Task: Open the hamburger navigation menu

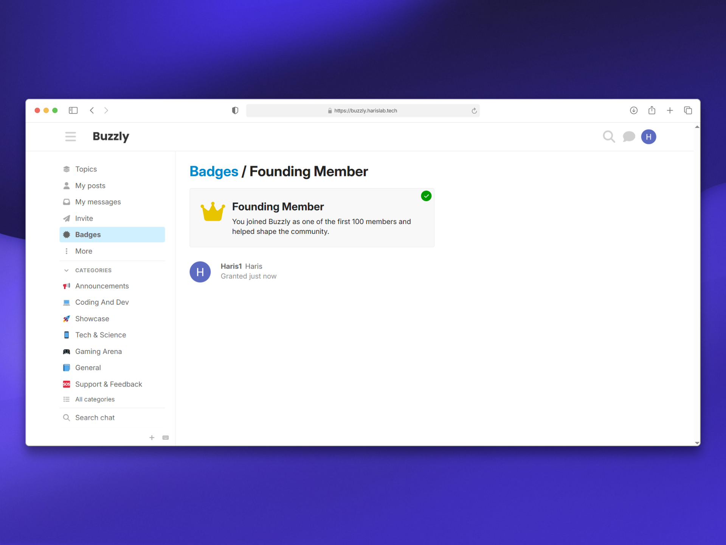Action: coord(70,137)
